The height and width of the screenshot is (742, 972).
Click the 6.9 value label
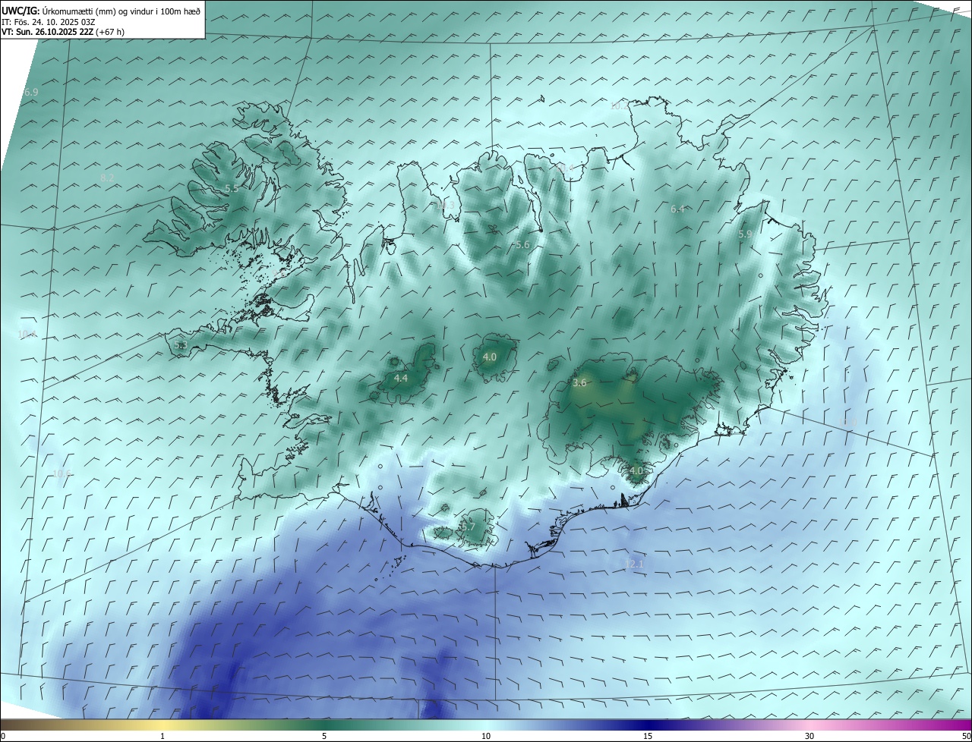click(x=31, y=93)
